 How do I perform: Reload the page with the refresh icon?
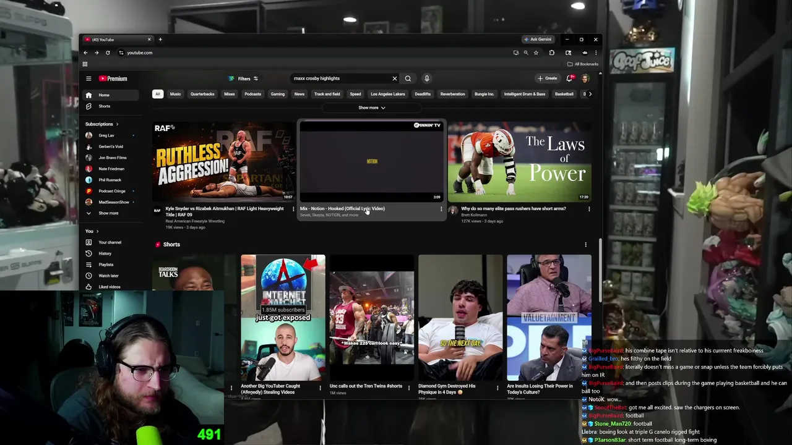click(108, 53)
